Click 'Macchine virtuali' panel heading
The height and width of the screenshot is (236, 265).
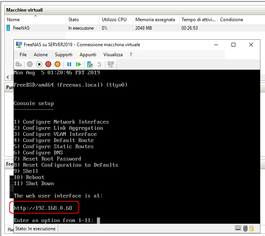[25, 10]
